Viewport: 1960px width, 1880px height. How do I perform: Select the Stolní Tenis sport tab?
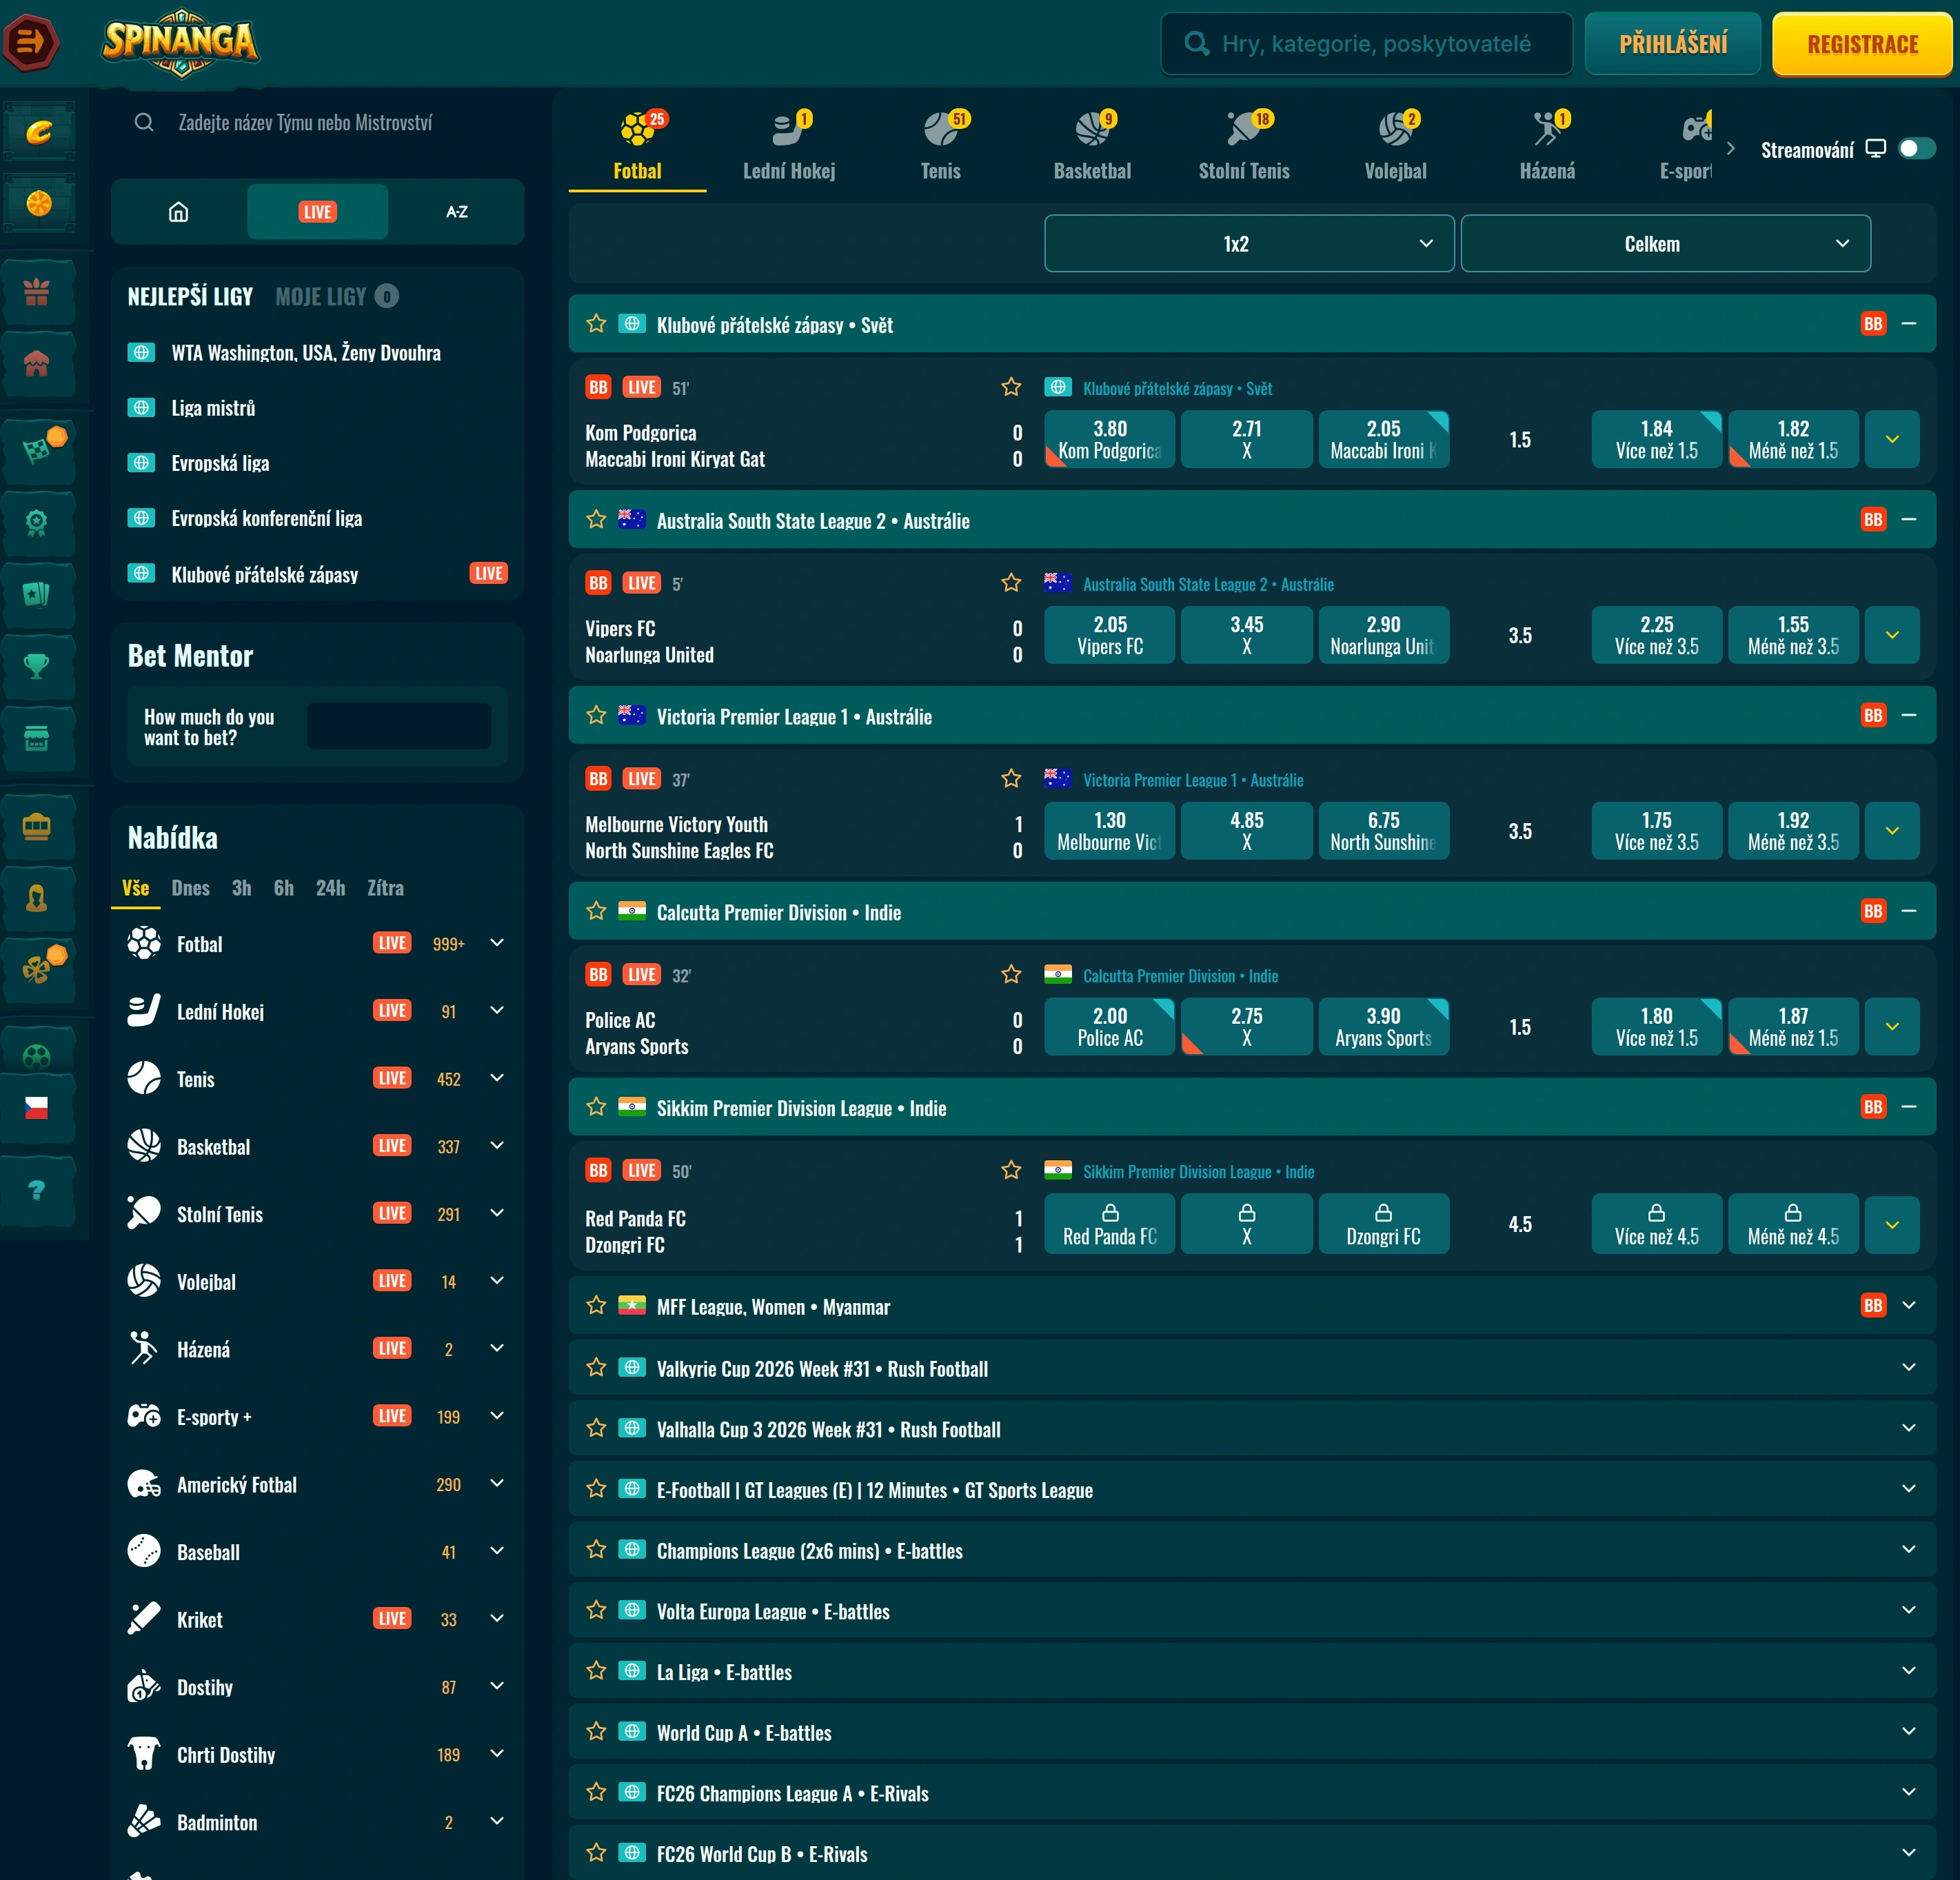(1244, 147)
